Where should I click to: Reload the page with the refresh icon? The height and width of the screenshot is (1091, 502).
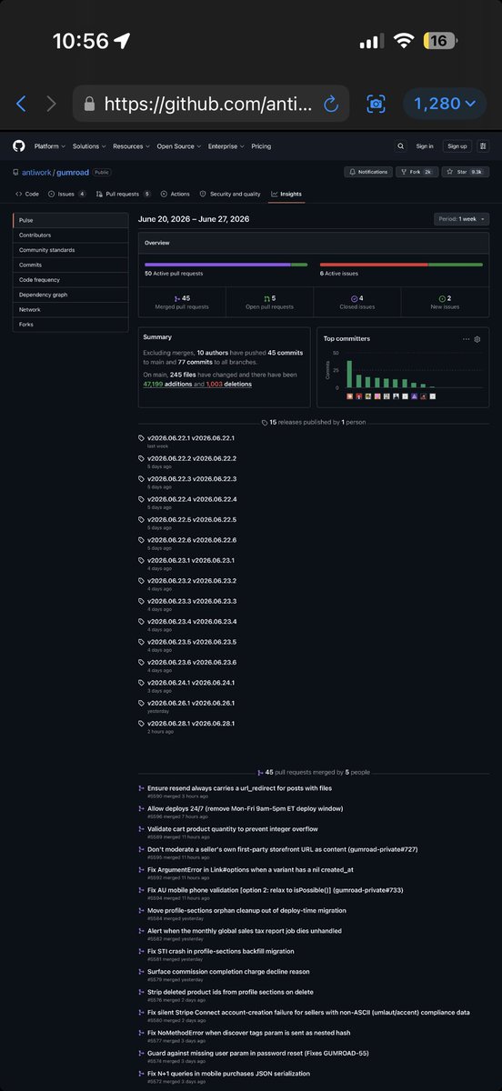[x=332, y=104]
